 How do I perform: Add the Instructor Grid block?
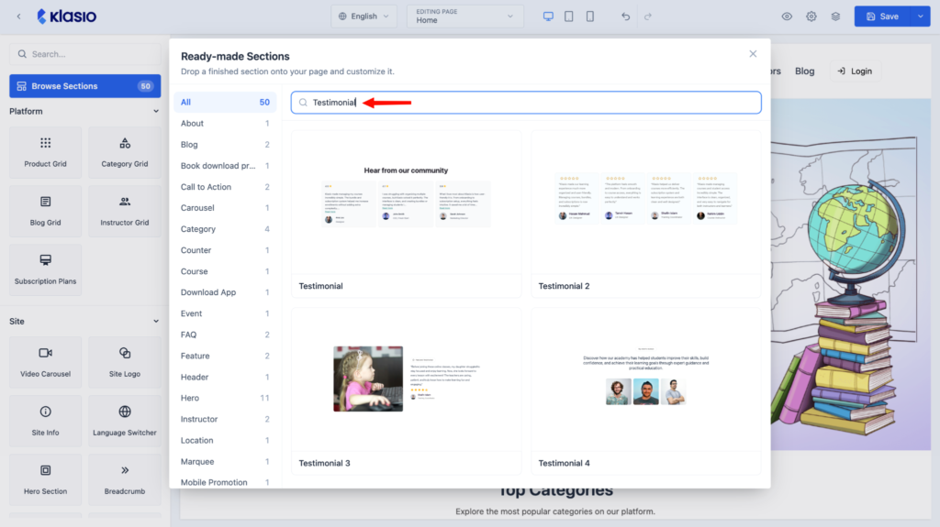(x=125, y=211)
